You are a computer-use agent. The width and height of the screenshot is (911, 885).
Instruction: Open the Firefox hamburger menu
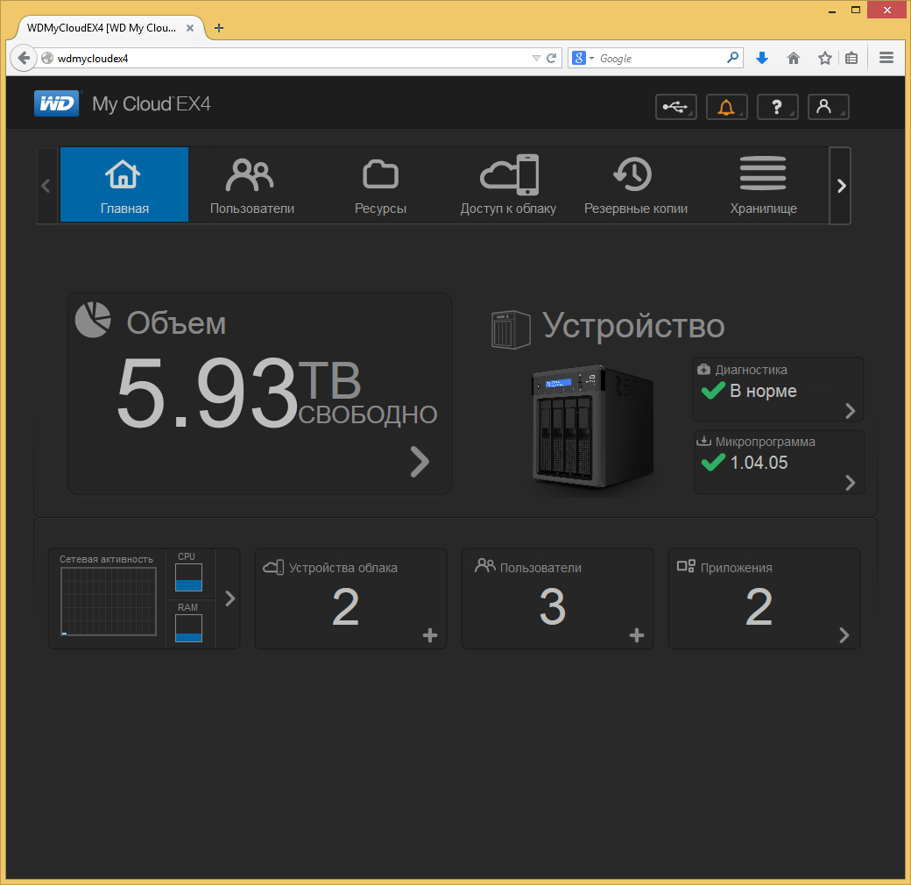point(886,58)
